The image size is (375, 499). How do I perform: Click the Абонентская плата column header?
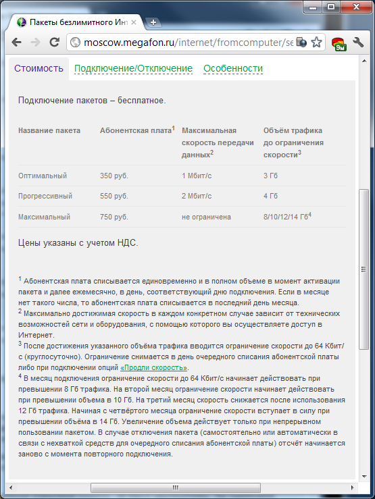137,130
